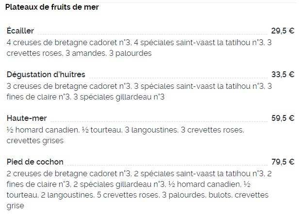307x217 pixels.
Task: Click the final word 'grise'
Action: click(15, 206)
